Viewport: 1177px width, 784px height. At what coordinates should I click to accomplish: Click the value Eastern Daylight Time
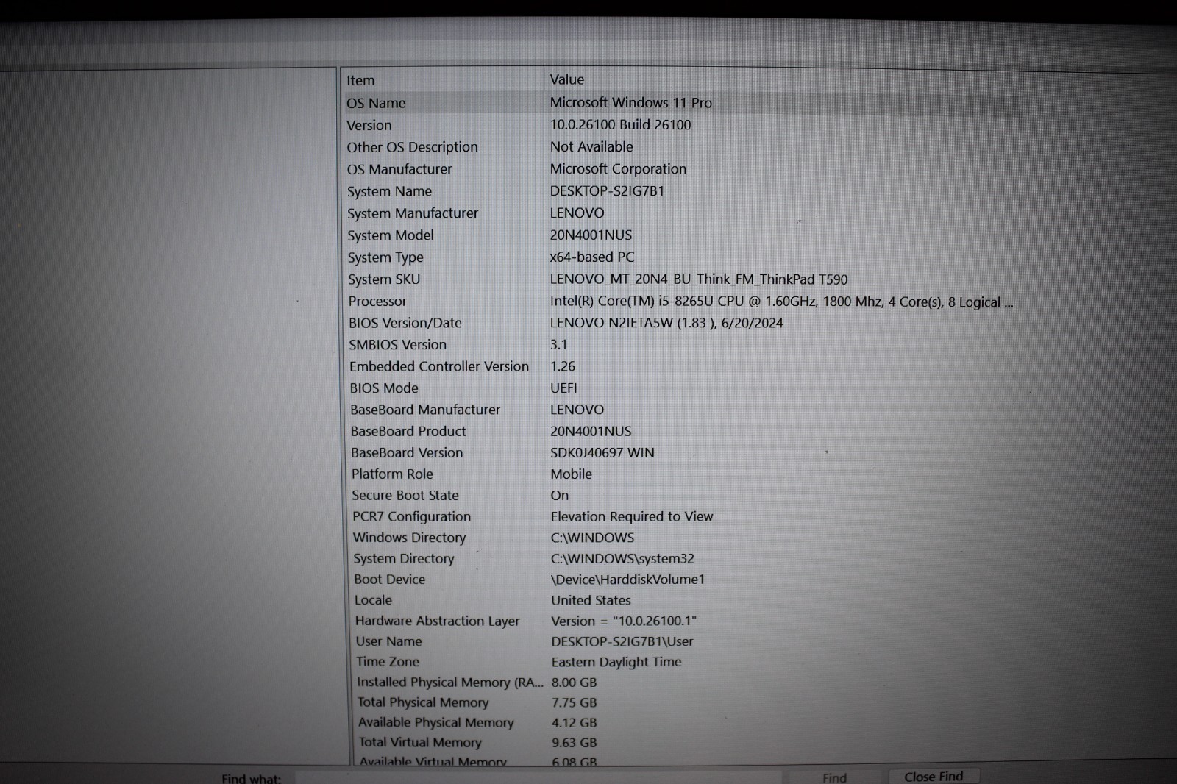[x=616, y=662]
